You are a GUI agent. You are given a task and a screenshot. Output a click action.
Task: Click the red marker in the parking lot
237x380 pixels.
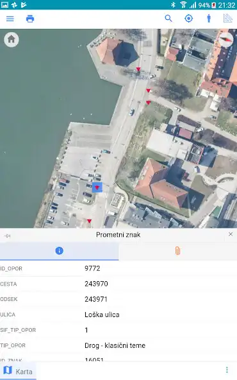[x=89, y=221]
